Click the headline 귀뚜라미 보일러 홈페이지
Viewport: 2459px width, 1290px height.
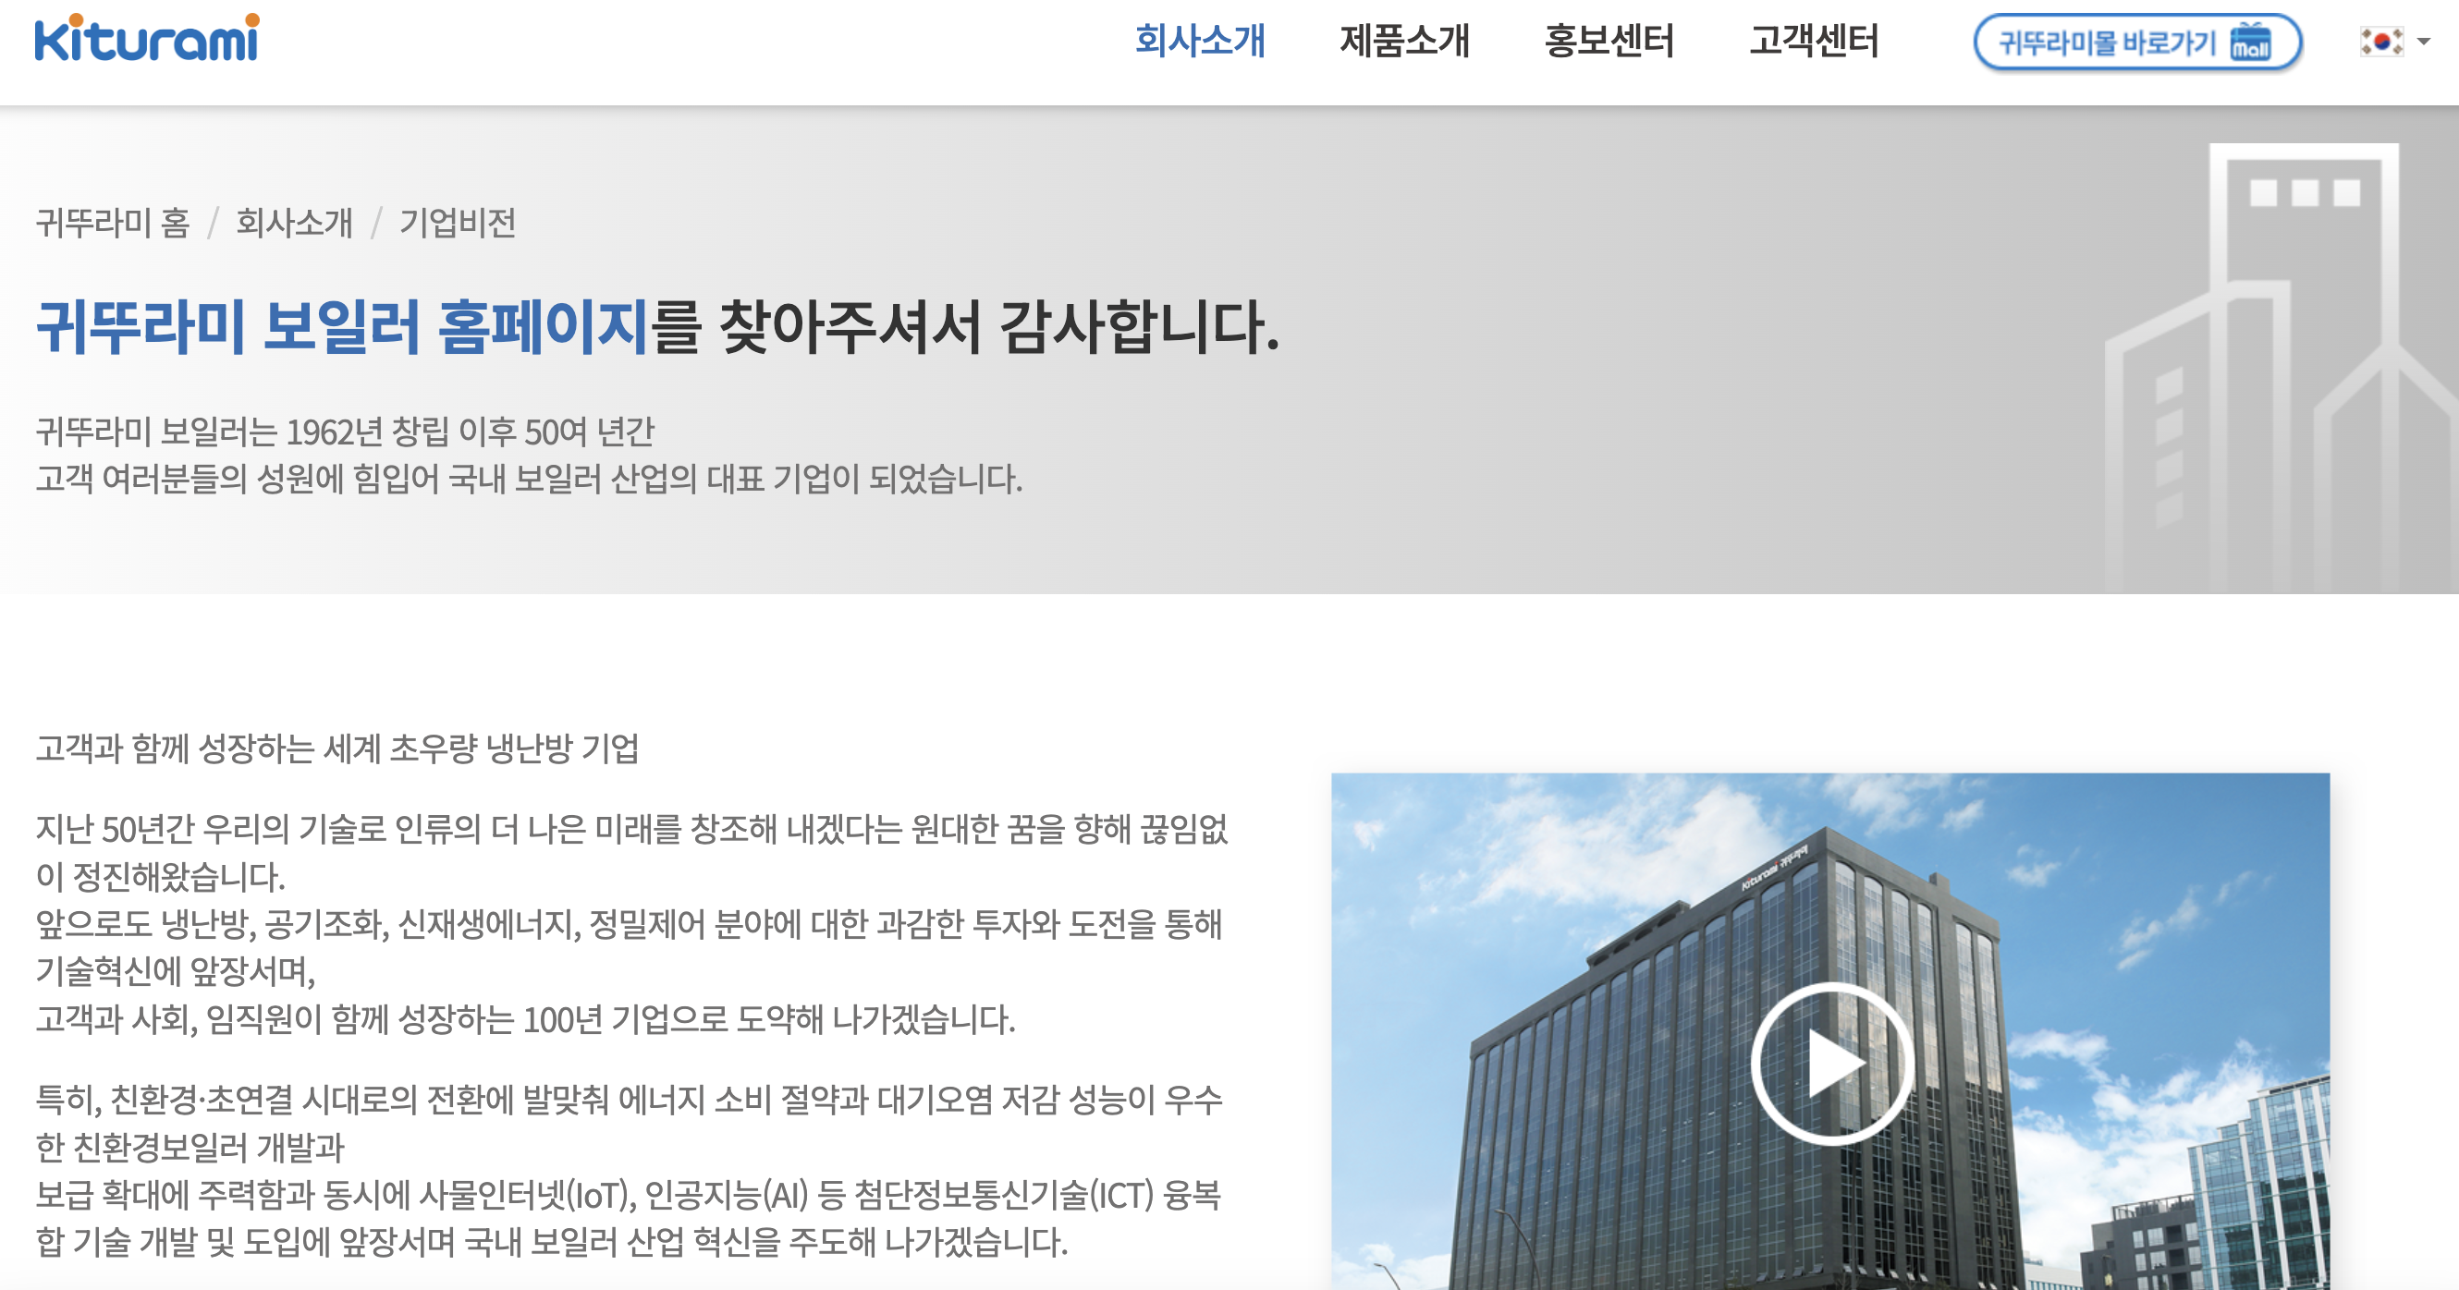[343, 327]
